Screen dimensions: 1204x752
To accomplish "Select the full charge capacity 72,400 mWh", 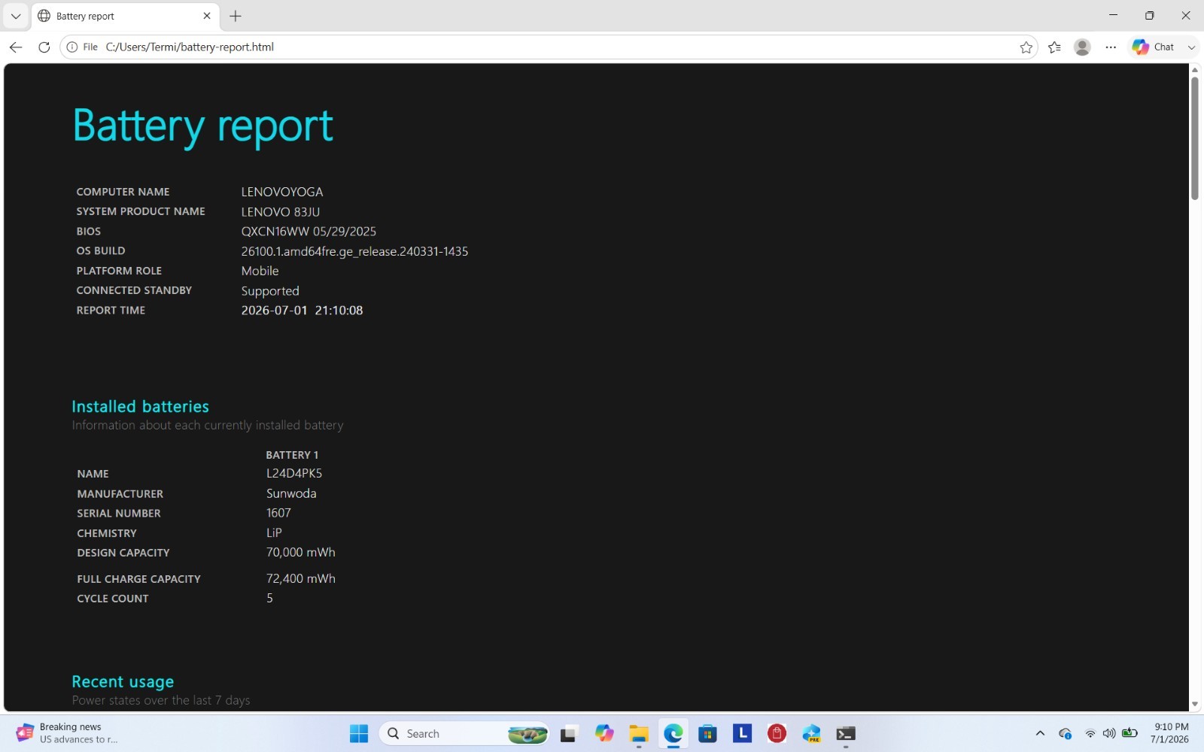I will (301, 578).
